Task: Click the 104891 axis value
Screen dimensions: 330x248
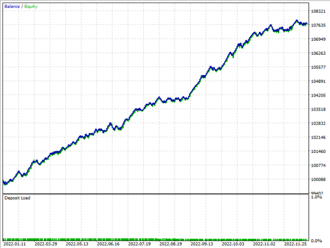Action: pos(318,82)
